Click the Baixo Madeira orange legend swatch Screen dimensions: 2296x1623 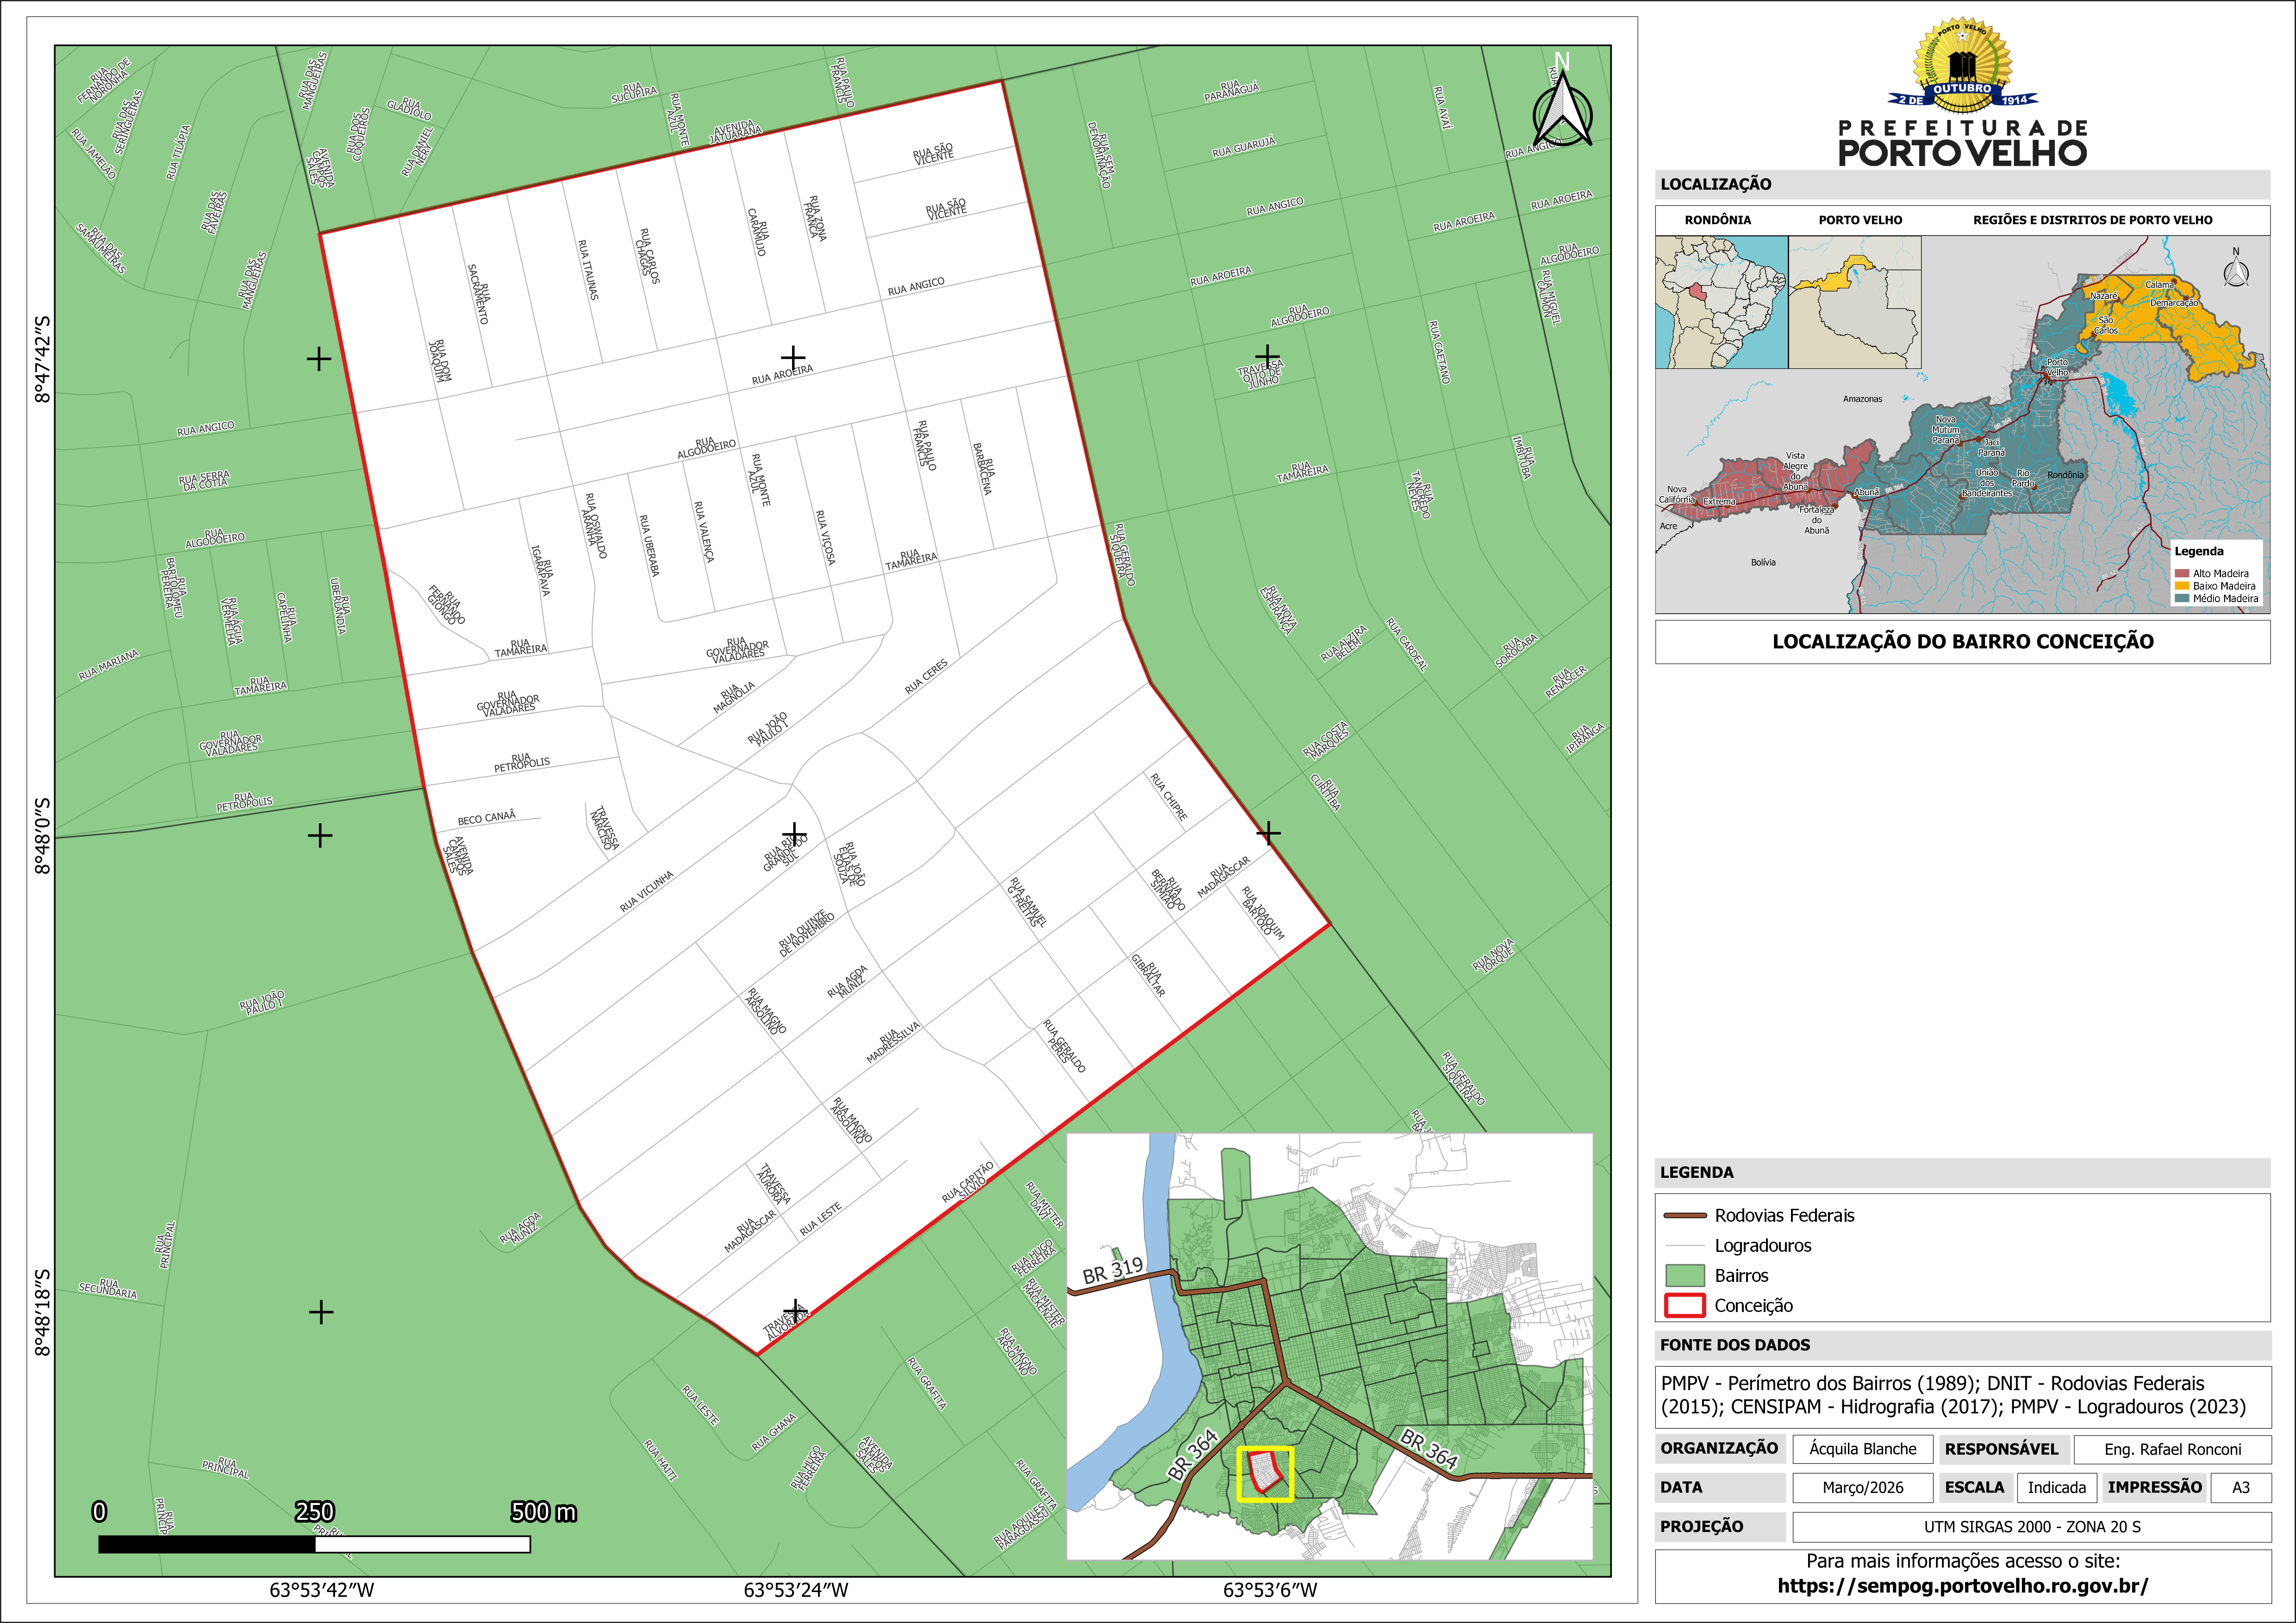2182,586
